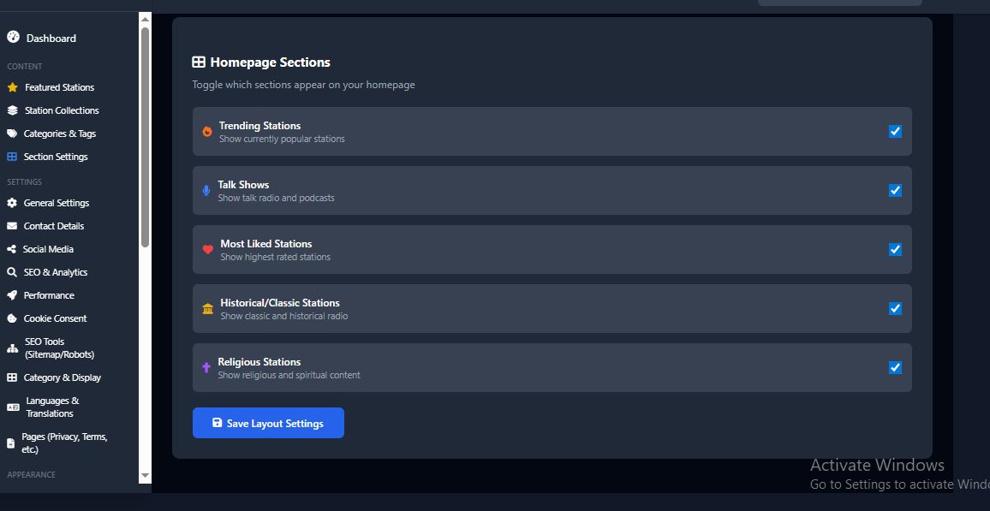Click the Station Collections layers icon

12,110
